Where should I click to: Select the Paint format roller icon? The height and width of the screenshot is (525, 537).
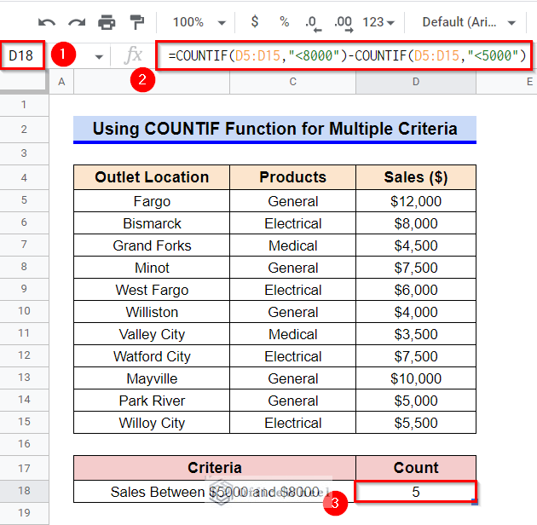(x=137, y=22)
